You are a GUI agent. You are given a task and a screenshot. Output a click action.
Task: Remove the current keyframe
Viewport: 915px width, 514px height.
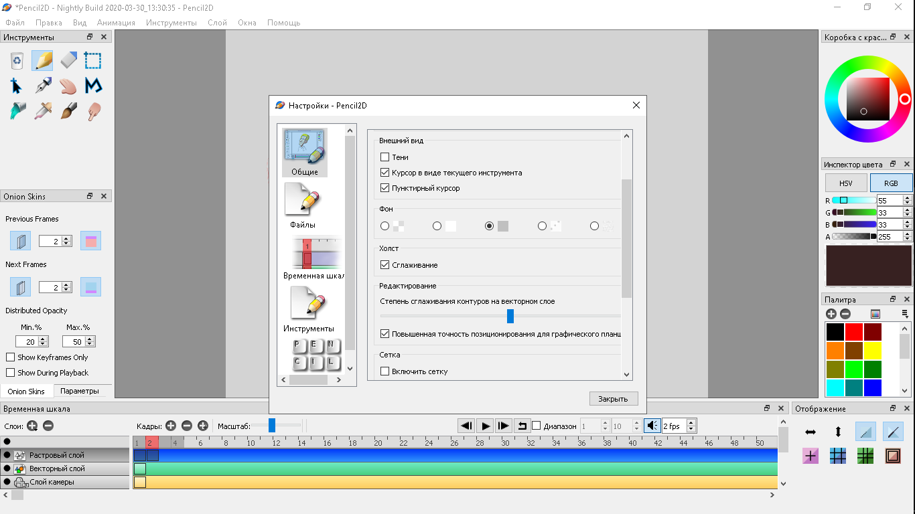click(x=187, y=426)
